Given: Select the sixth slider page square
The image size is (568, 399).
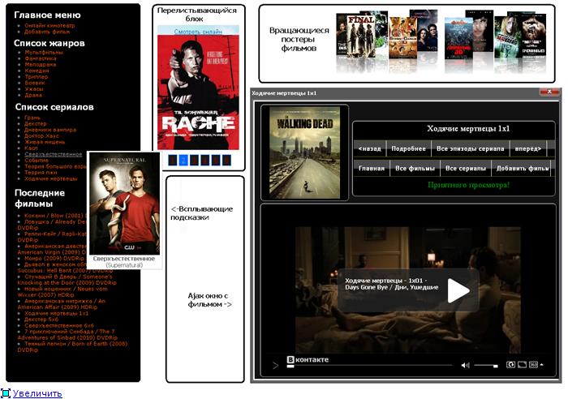Looking at the screenshot, I should 226,160.
